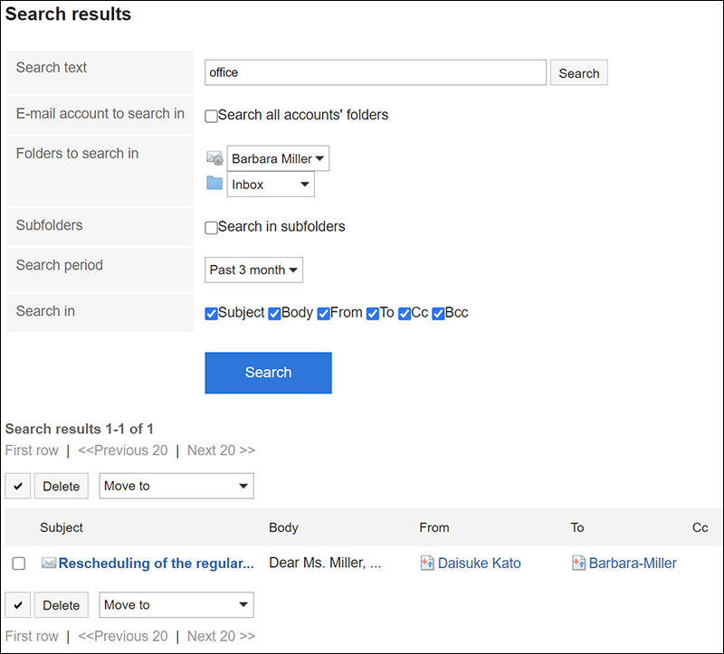Click body preview text Dear Ms. Miller, ...
The width and height of the screenshot is (724, 654).
tap(325, 563)
